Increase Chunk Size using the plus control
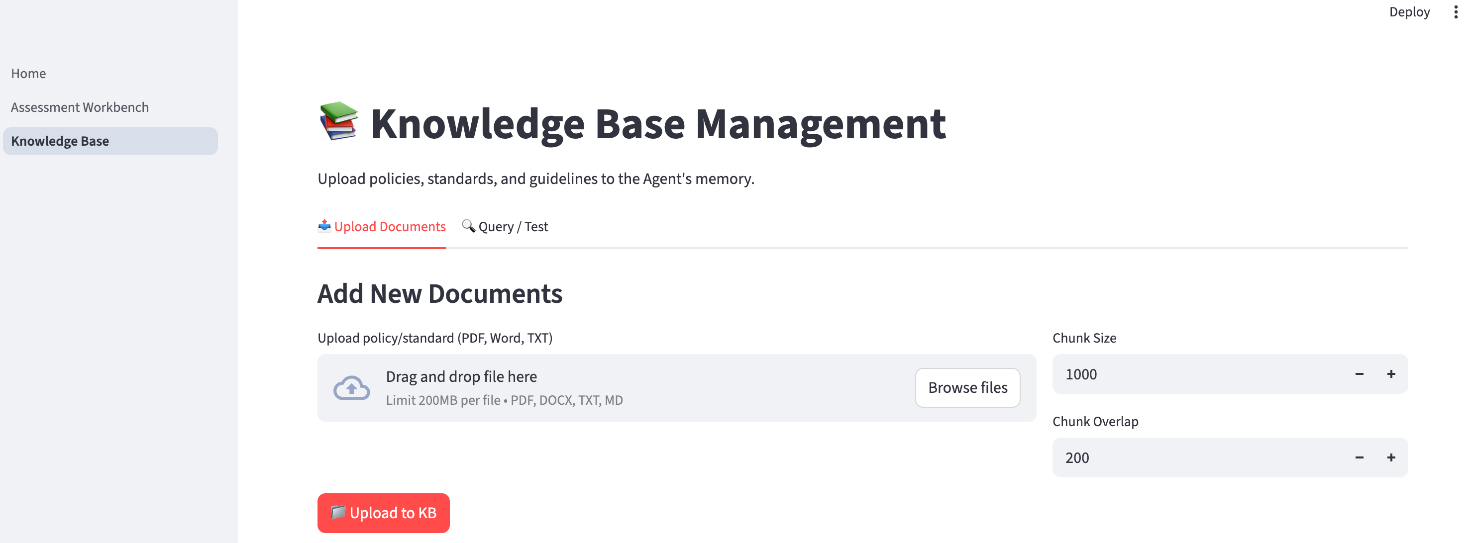1472x543 pixels. (x=1391, y=374)
